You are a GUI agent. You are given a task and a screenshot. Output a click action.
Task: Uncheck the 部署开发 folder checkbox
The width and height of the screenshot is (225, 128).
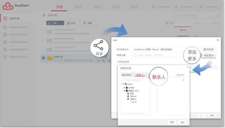pos(43,58)
